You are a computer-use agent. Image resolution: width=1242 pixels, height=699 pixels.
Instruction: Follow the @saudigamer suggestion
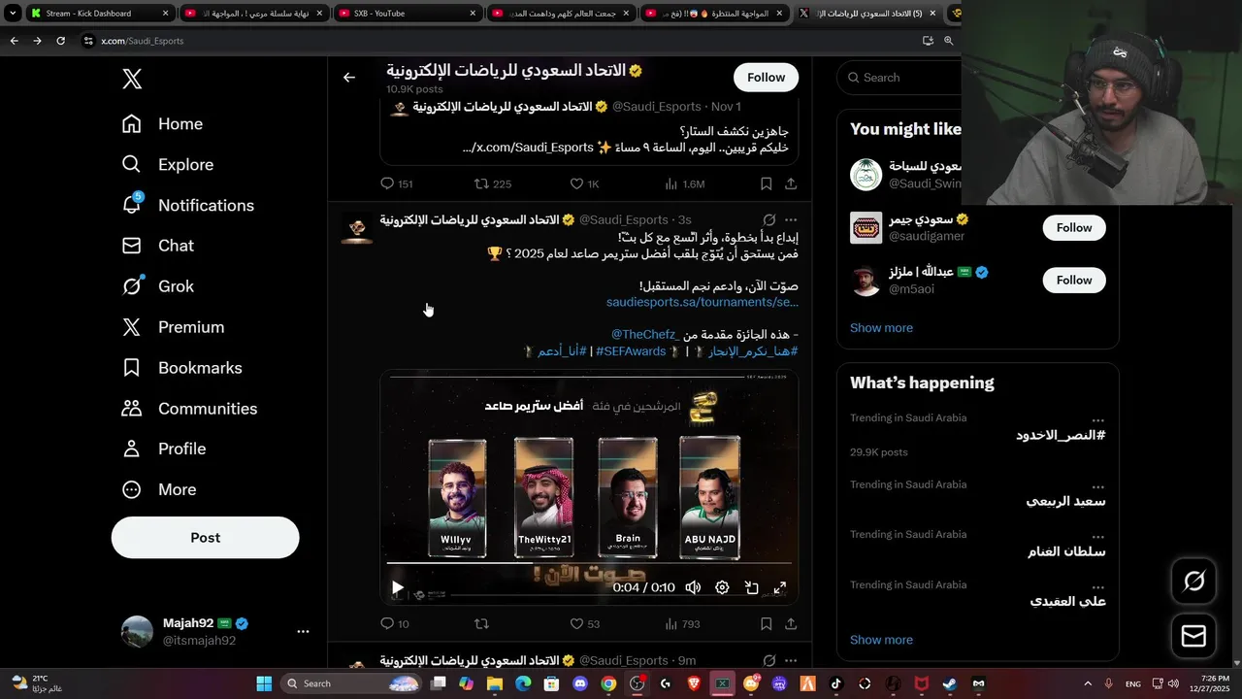pyautogui.click(x=1074, y=227)
